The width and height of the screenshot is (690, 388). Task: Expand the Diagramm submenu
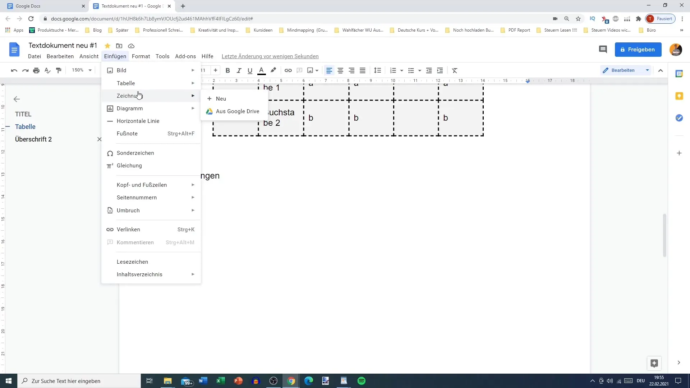click(130, 108)
